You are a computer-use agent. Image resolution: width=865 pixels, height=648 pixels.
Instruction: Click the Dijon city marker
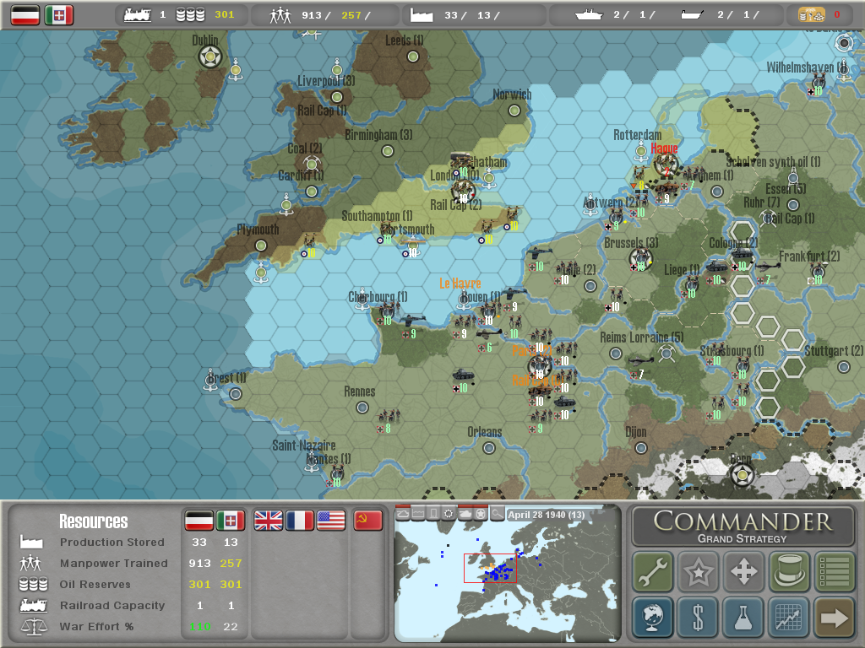(x=641, y=448)
